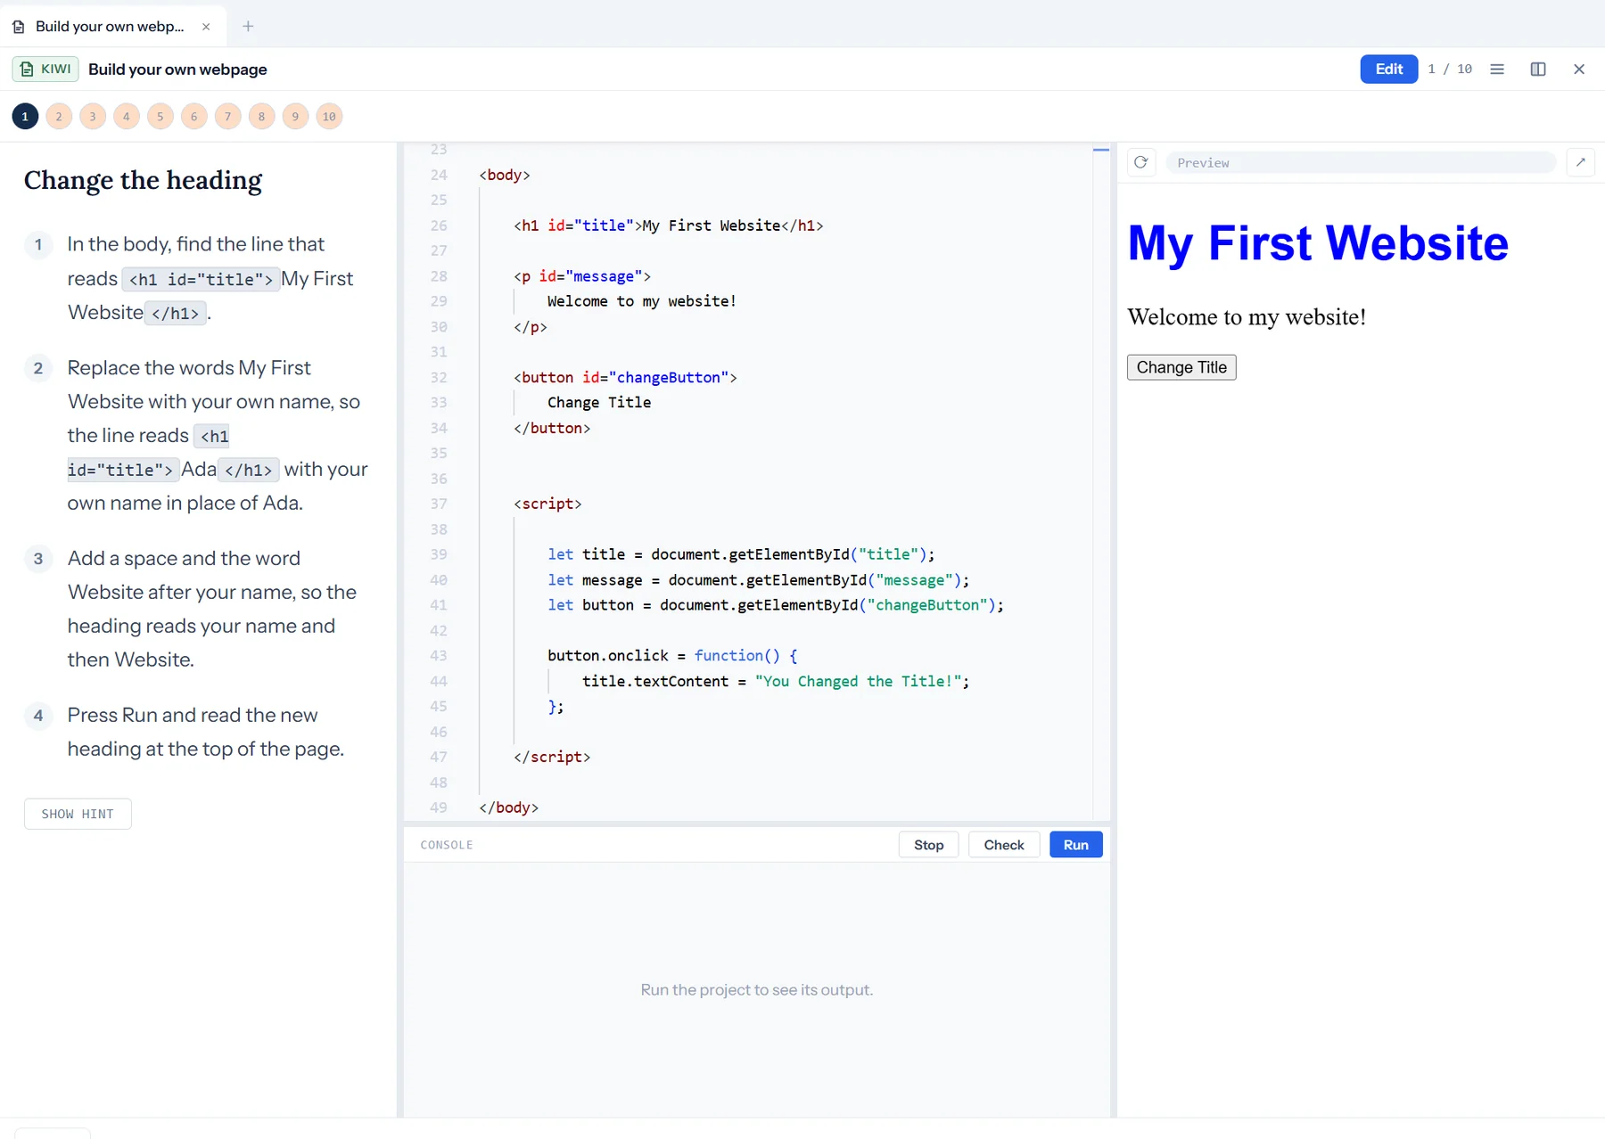
Task: Click the CONSOLE label
Action: click(x=447, y=845)
